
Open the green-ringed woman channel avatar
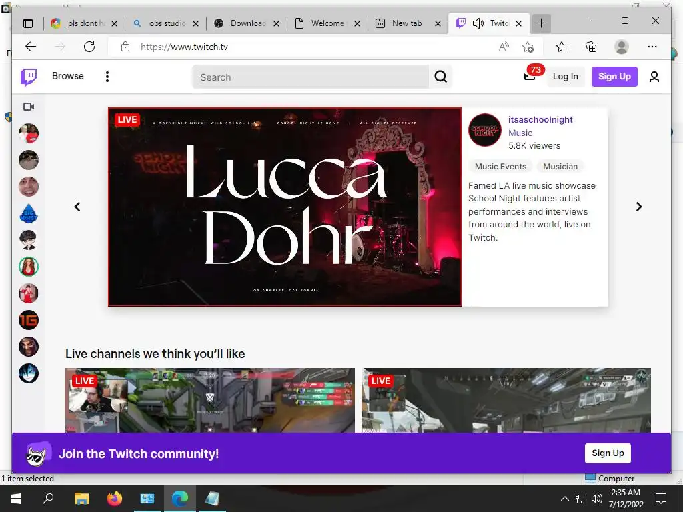29,267
